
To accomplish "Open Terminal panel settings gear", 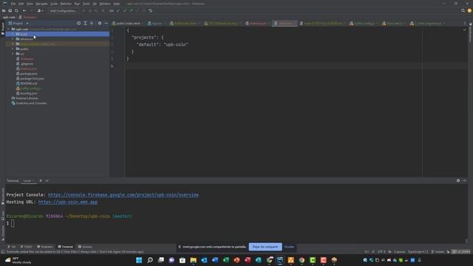I will pyautogui.click(x=458, y=180).
